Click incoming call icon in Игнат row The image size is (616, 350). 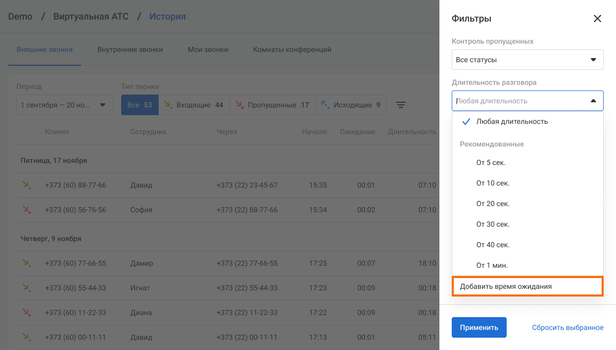click(x=26, y=288)
